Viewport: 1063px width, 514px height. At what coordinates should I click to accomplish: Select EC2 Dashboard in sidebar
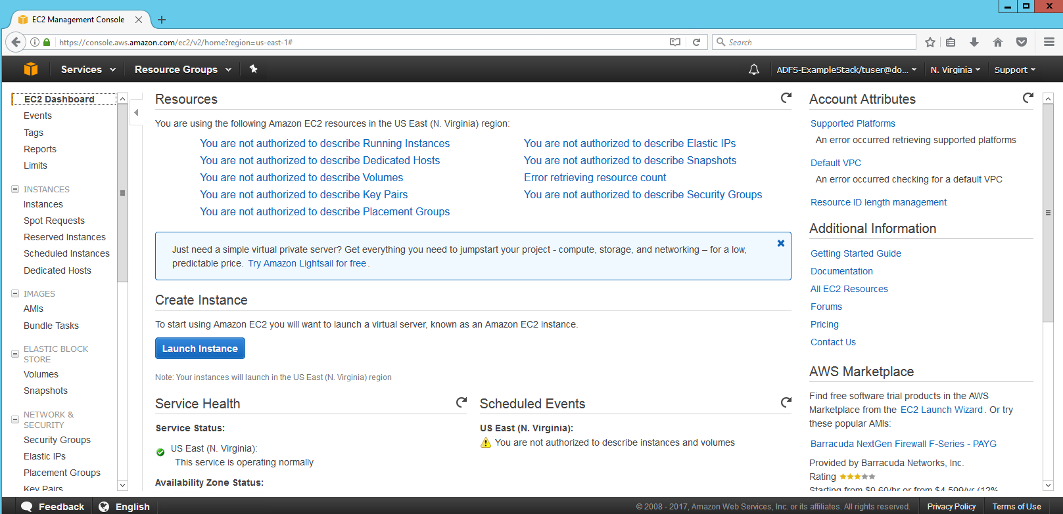(59, 99)
